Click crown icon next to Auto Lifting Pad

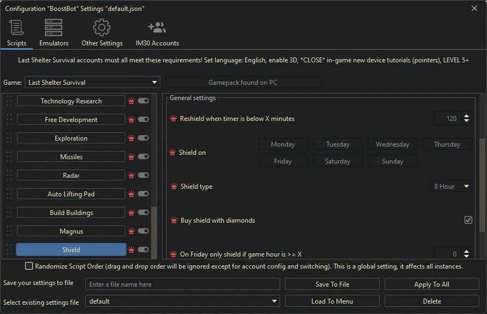pos(131,194)
